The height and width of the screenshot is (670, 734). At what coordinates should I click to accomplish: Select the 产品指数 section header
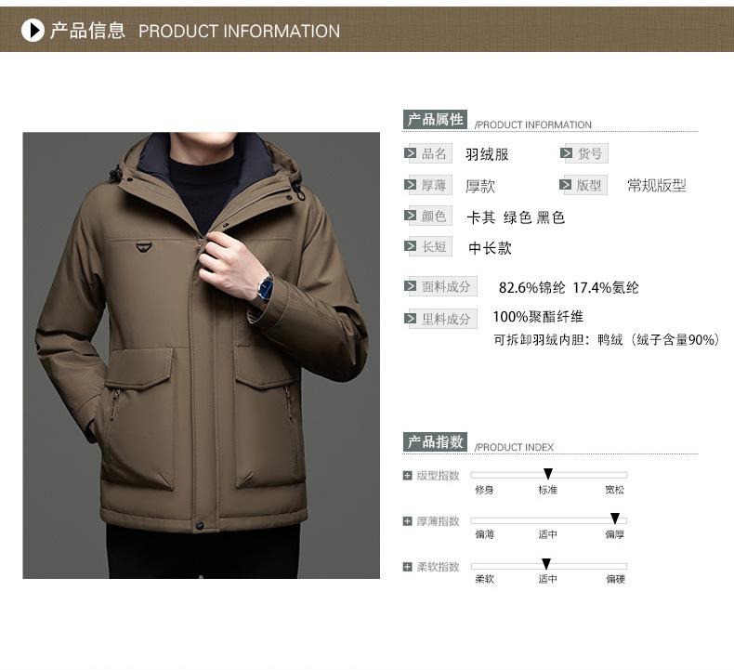click(435, 442)
